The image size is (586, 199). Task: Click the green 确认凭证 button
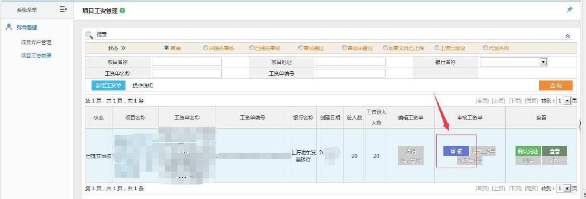coord(528,151)
